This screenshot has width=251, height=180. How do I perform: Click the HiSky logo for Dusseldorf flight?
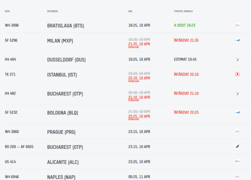pos(237,59)
